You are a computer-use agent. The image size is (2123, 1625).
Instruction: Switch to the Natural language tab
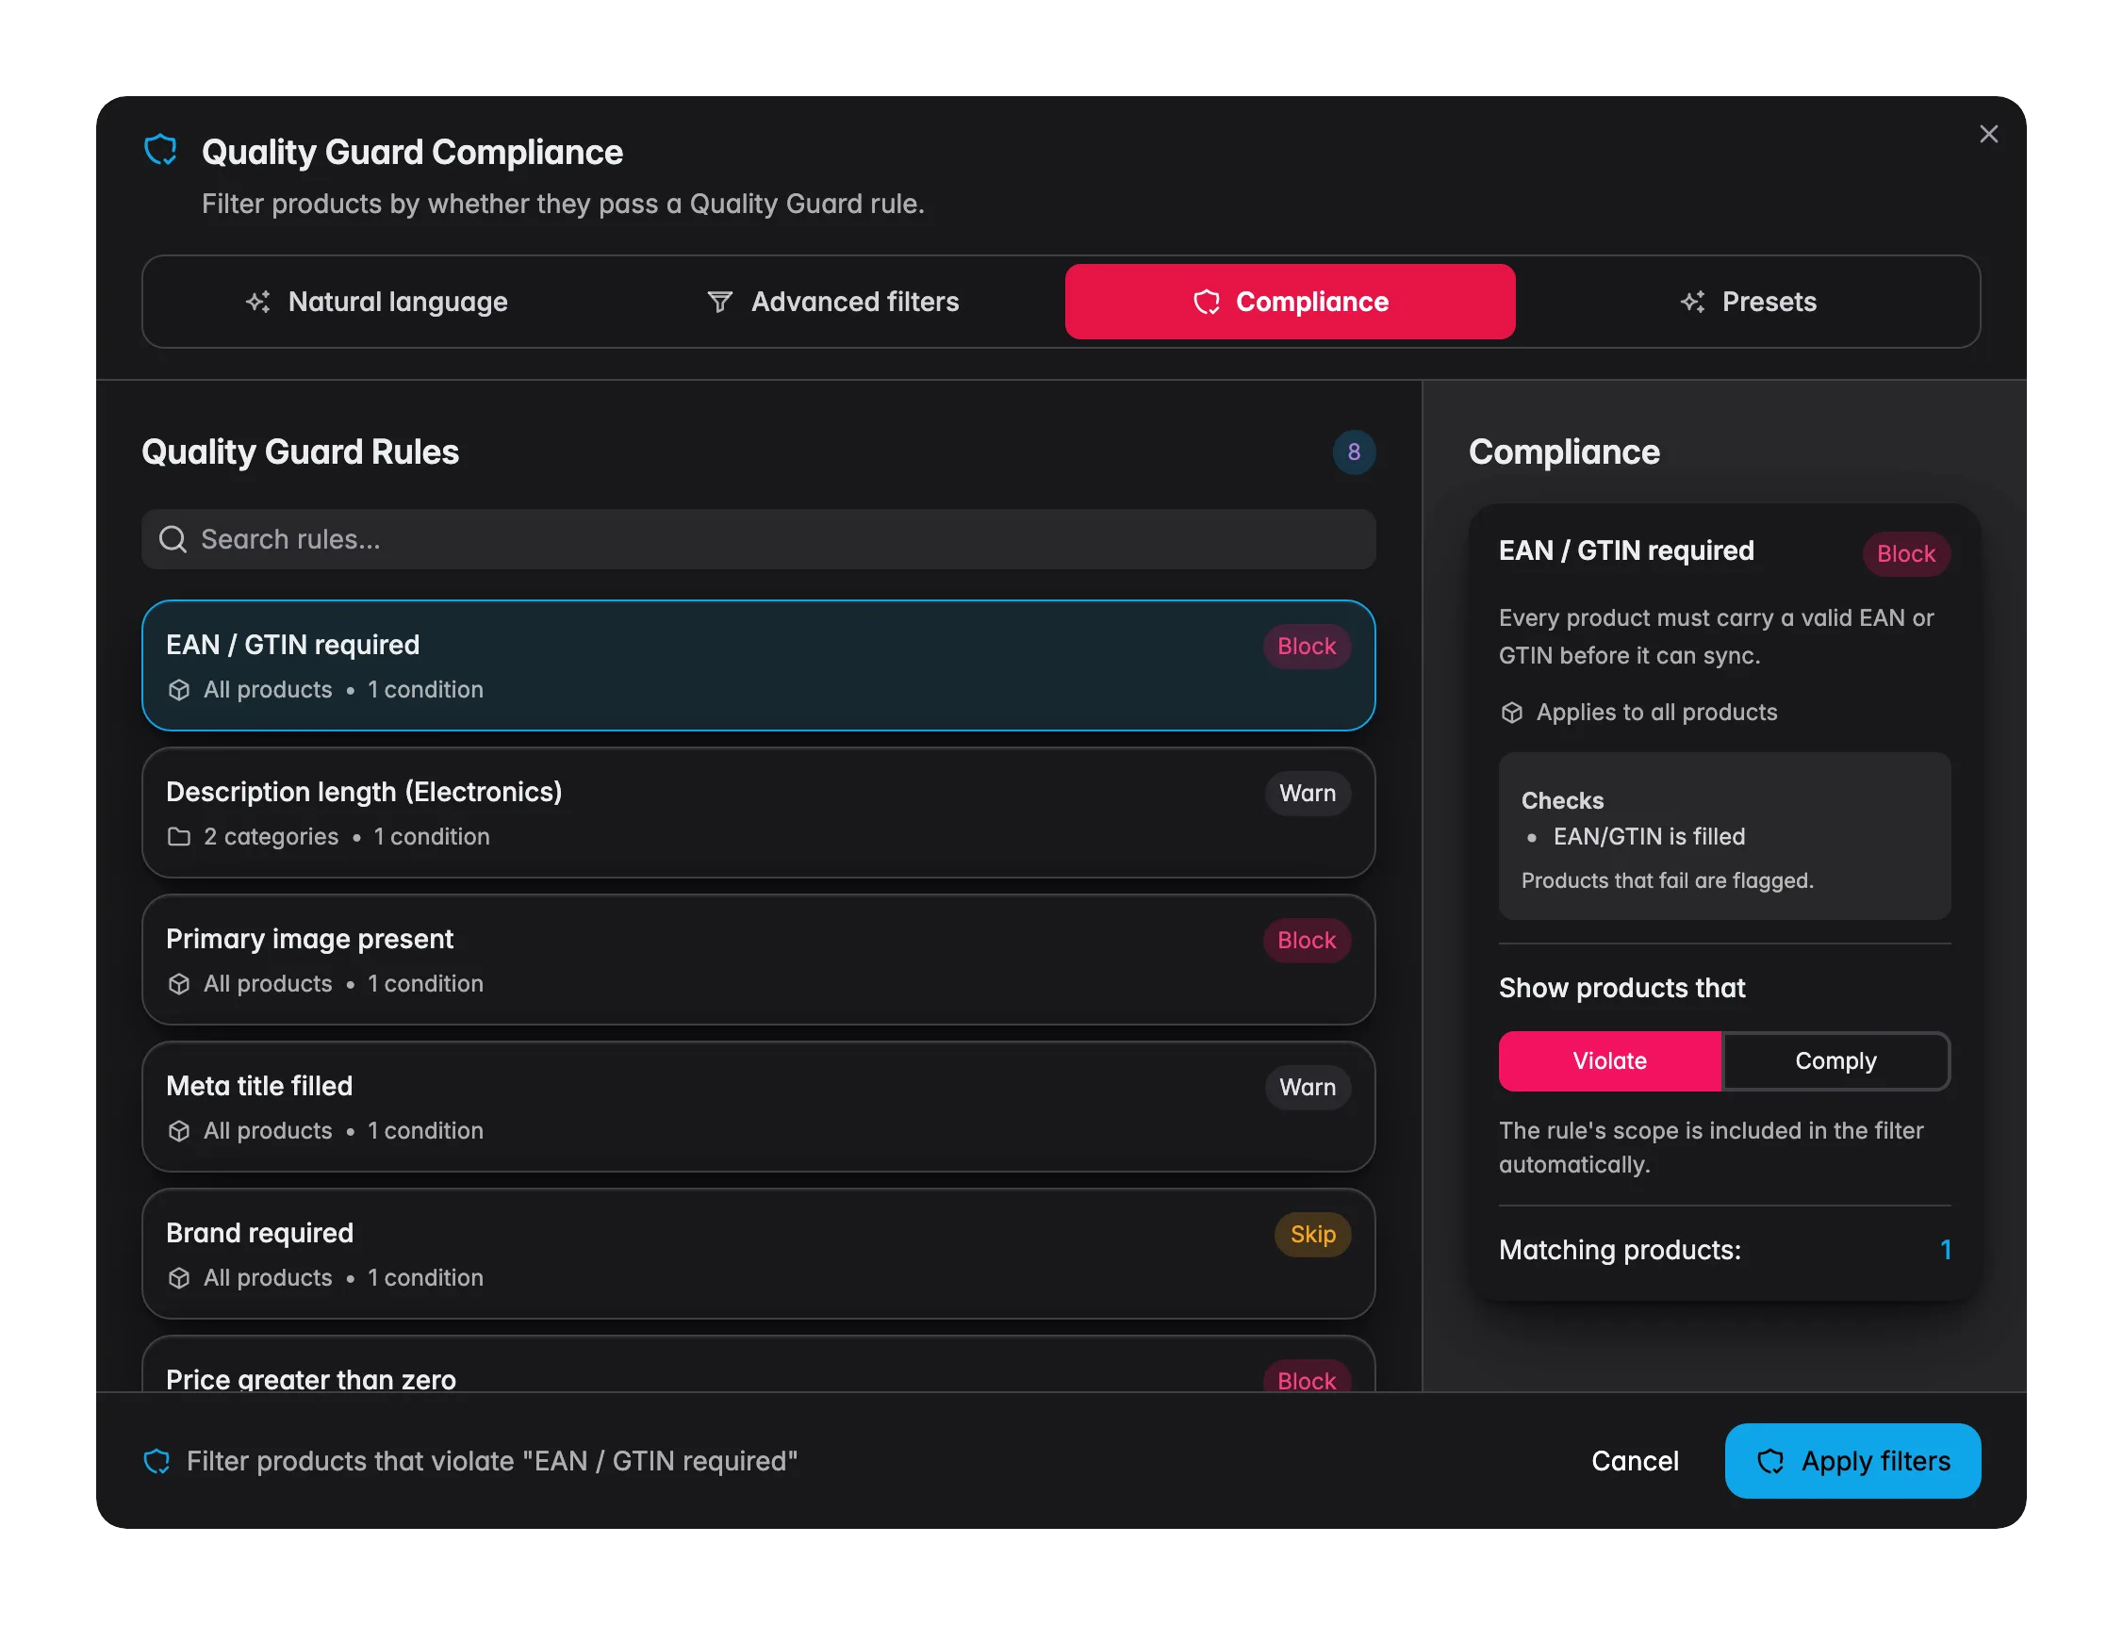377,302
